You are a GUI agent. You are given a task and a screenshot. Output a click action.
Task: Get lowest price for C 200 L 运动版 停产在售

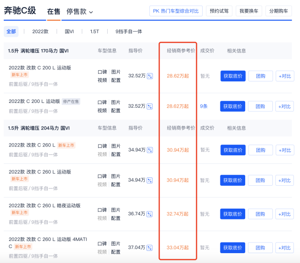[x=233, y=106]
